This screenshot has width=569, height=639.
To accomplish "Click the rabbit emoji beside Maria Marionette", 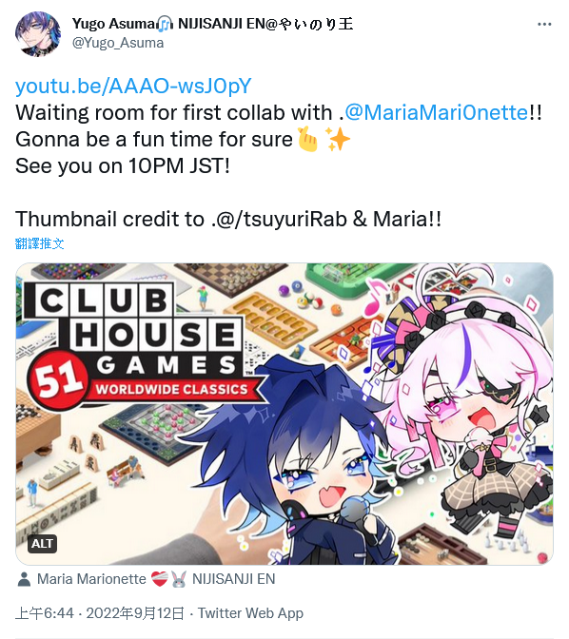I will [x=179, y=579].
